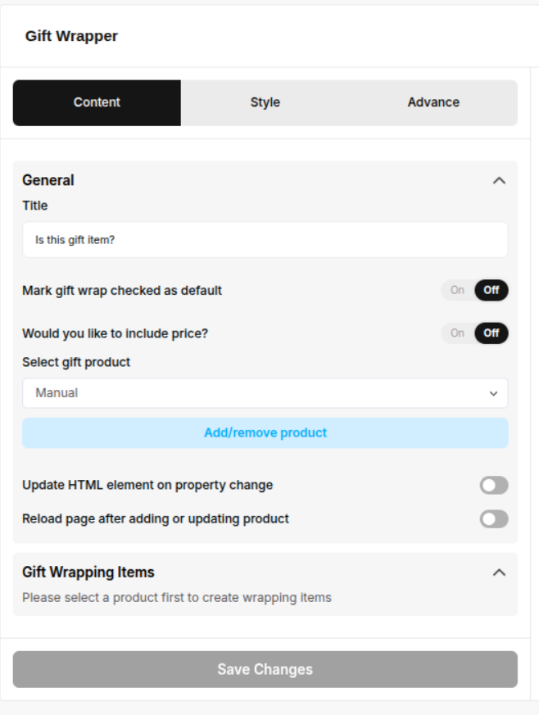Image resolution: width=539 pixels, height=715 pixels.
Task: Collapse the Gift Wrapping Items chevron
Action: [x=499, y=572]
